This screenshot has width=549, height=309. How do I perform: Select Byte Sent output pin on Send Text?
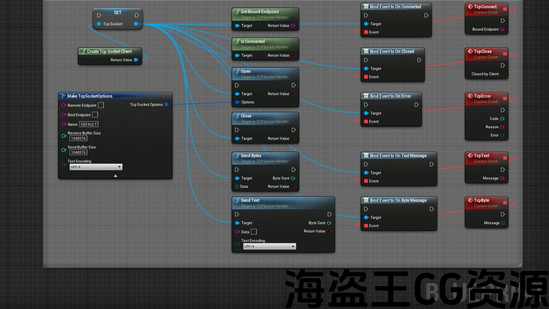pyautogui.click(x=329, y=223)
